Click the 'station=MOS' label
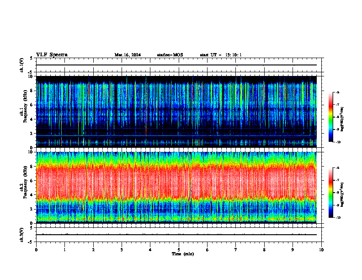 170,55
